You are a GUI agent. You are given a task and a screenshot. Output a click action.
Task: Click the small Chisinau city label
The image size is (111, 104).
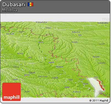coord(32,72)
